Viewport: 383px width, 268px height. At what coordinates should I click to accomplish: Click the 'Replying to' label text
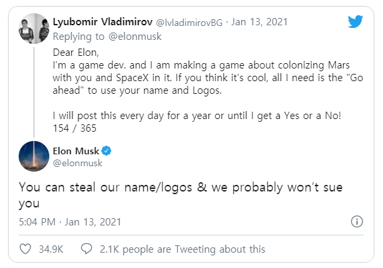79,37
